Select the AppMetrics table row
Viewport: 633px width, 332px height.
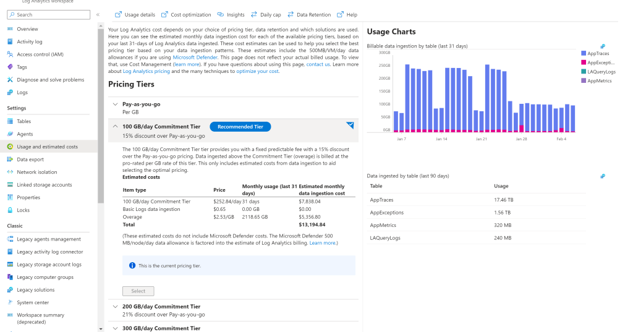coord(477,226)
